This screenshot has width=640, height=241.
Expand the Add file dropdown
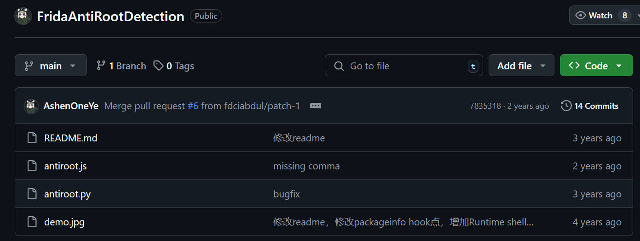tap(521, 66)
